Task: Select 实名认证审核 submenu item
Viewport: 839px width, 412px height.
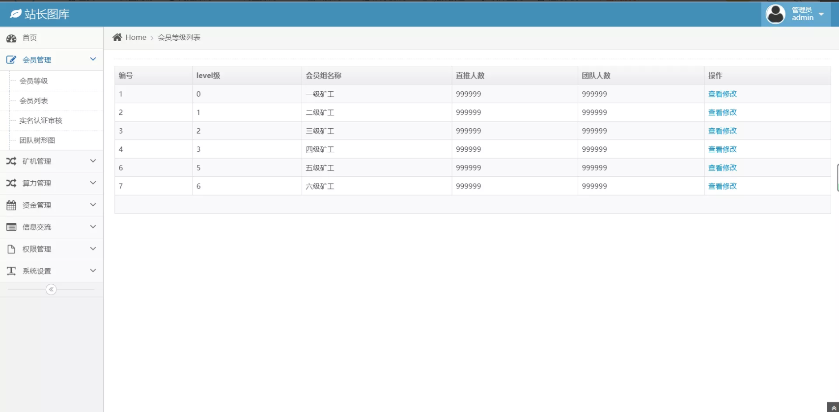Action: pos(41,120)
